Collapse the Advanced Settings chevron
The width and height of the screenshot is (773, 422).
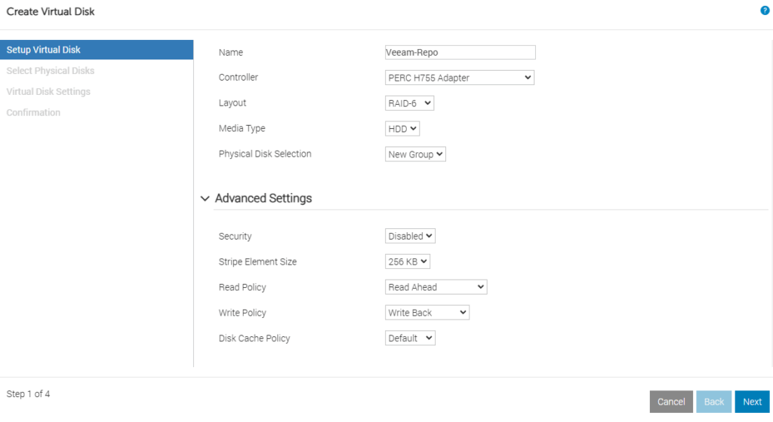click(x=205, y=198)
